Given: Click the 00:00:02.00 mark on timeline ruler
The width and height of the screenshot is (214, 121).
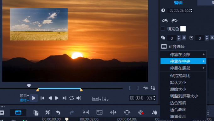Looking at the screenshot, I should click(89, 119).
